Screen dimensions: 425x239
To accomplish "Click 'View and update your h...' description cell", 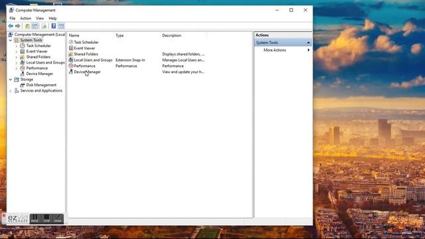I will click(183, 72).
